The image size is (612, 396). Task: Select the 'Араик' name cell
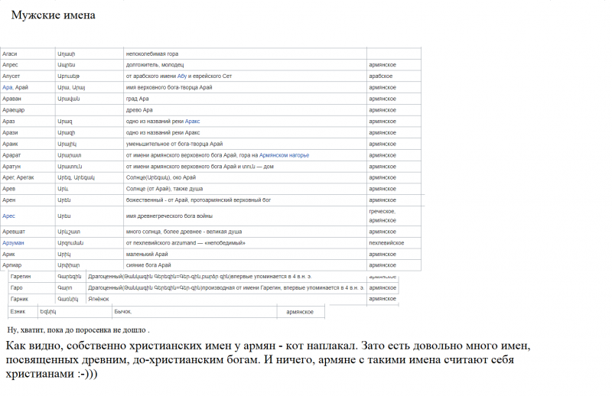click(28, 144)
